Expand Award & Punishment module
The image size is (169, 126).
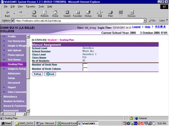click(15, 106)
